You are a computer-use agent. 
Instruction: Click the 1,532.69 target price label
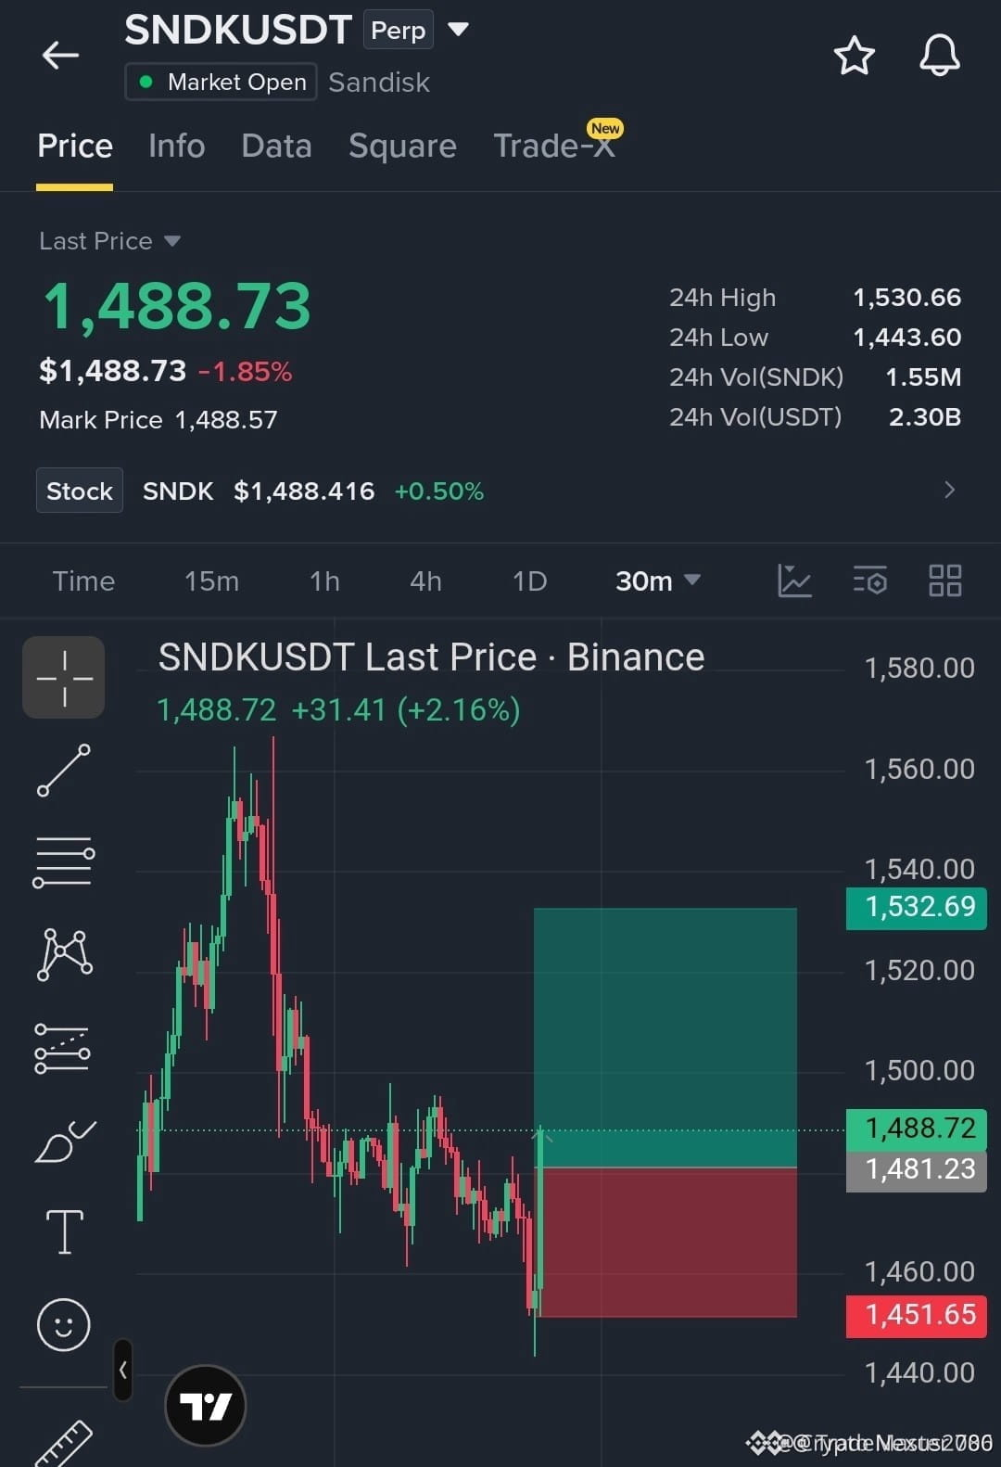click(x=917, y=907)
